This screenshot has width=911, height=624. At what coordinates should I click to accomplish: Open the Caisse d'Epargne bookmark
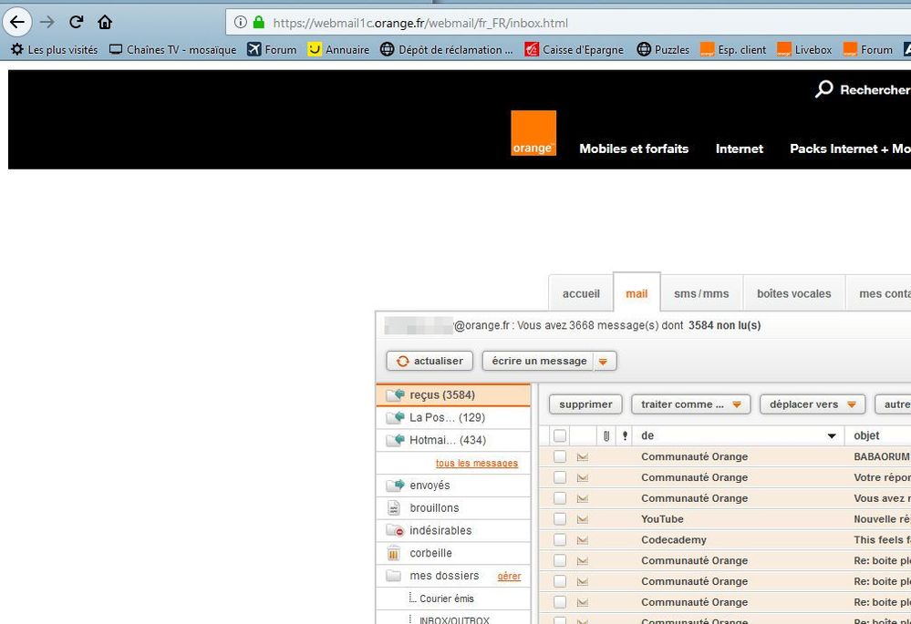click(573, 49)
